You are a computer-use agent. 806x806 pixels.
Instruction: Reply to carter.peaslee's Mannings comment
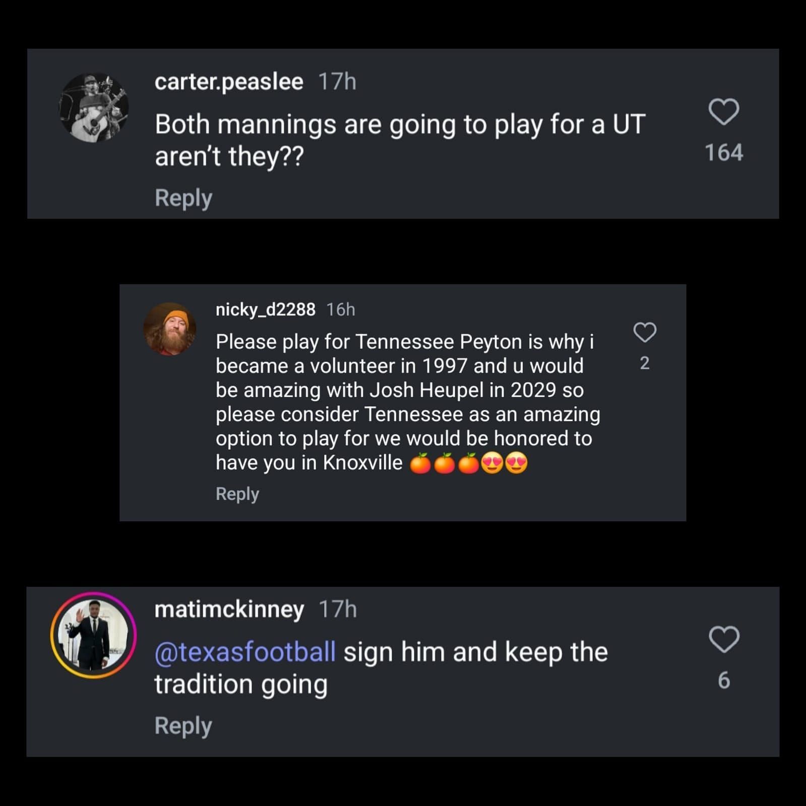(183, 198)
